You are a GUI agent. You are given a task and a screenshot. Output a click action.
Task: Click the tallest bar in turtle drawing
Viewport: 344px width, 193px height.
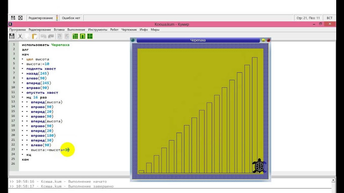255,115
